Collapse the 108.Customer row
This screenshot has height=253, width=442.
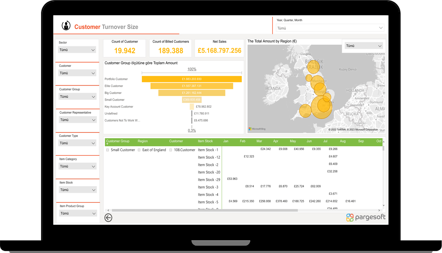171,150
